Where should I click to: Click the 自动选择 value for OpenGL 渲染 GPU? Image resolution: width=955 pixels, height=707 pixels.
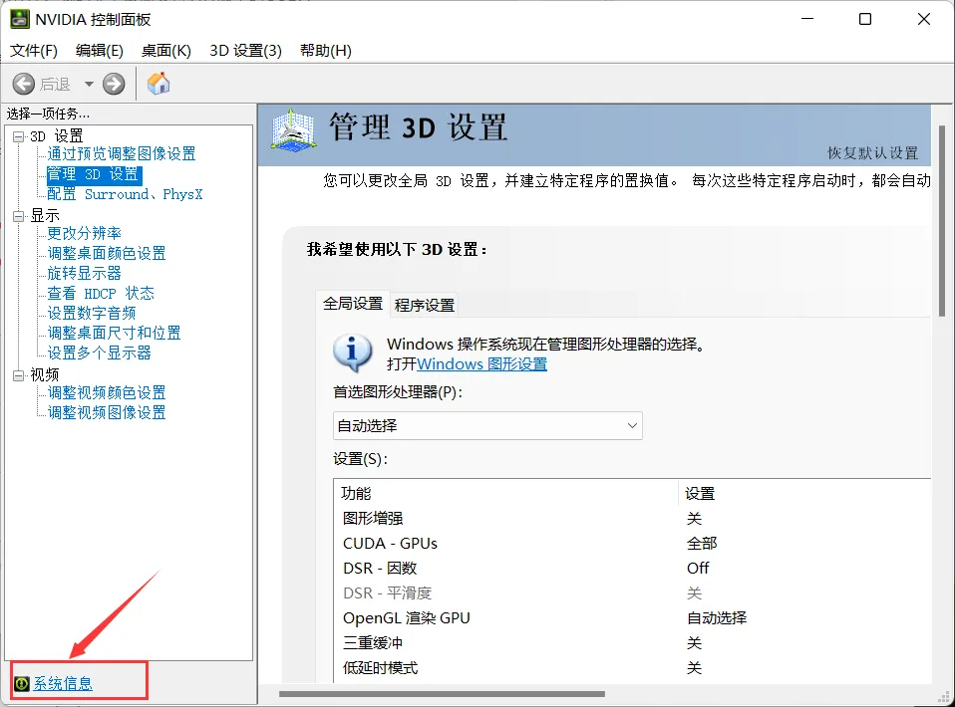click(x=717, y=618)
